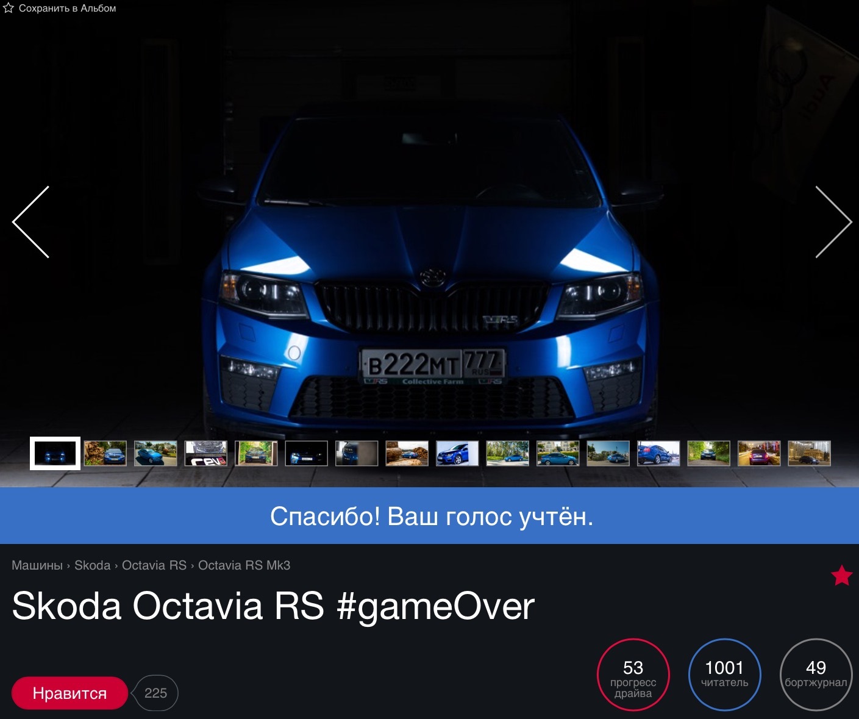Viewport: 859px width, 719px height.
Task: Open fifteenth thumbnail, night street rear view
Action: (759, 453)
